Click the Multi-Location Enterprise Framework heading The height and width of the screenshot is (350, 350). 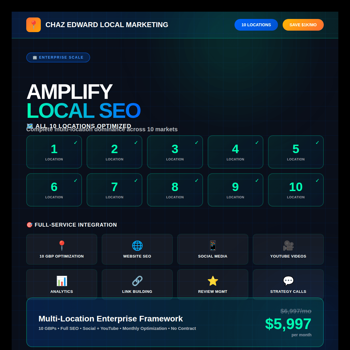(111, 318)
